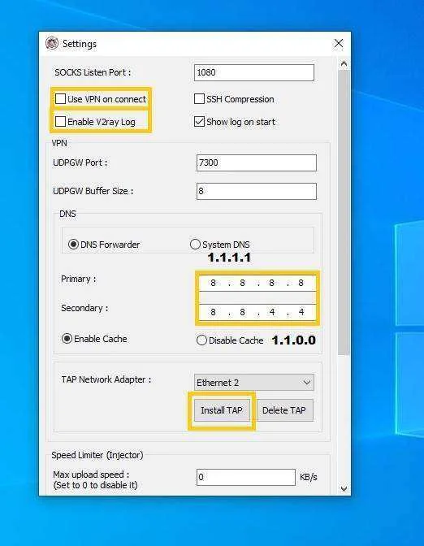The height and width of the screenshot is (546, 424).
Task: Click the Max upload speed field
Action: coord(246,477)
